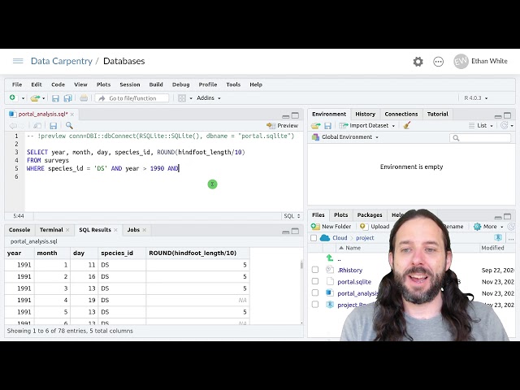The image size is (520, 390).
Task: Sort files by the Modified column header
Action: tap(492, 248)
